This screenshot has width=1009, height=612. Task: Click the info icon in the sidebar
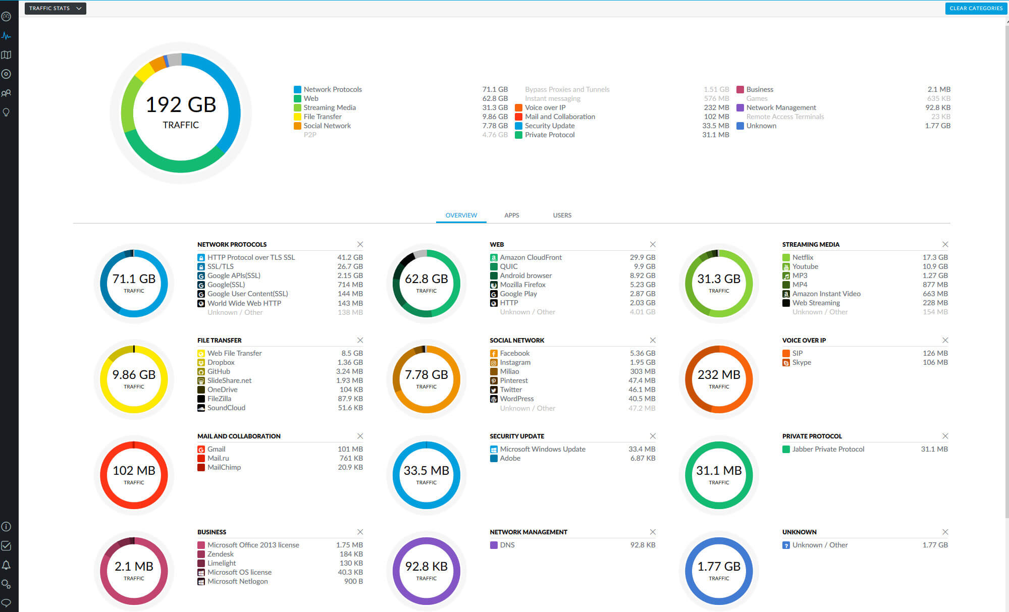[7, 527]
